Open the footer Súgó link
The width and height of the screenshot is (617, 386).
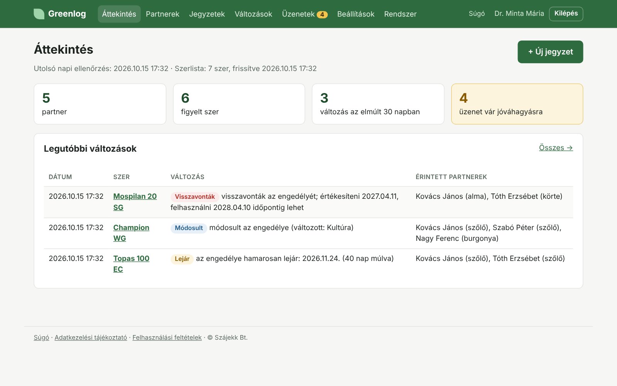click(x=41, y=337)
